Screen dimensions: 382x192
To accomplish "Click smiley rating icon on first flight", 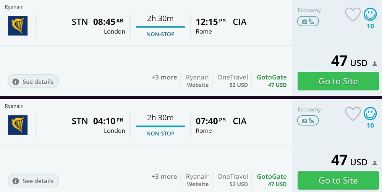I will tap(370, 15).
